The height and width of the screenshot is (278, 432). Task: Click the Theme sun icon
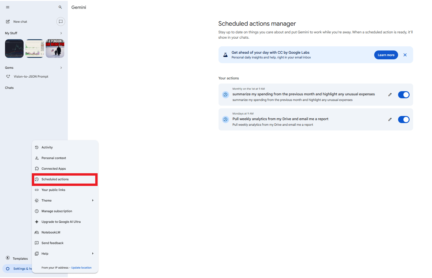(37, 200)
